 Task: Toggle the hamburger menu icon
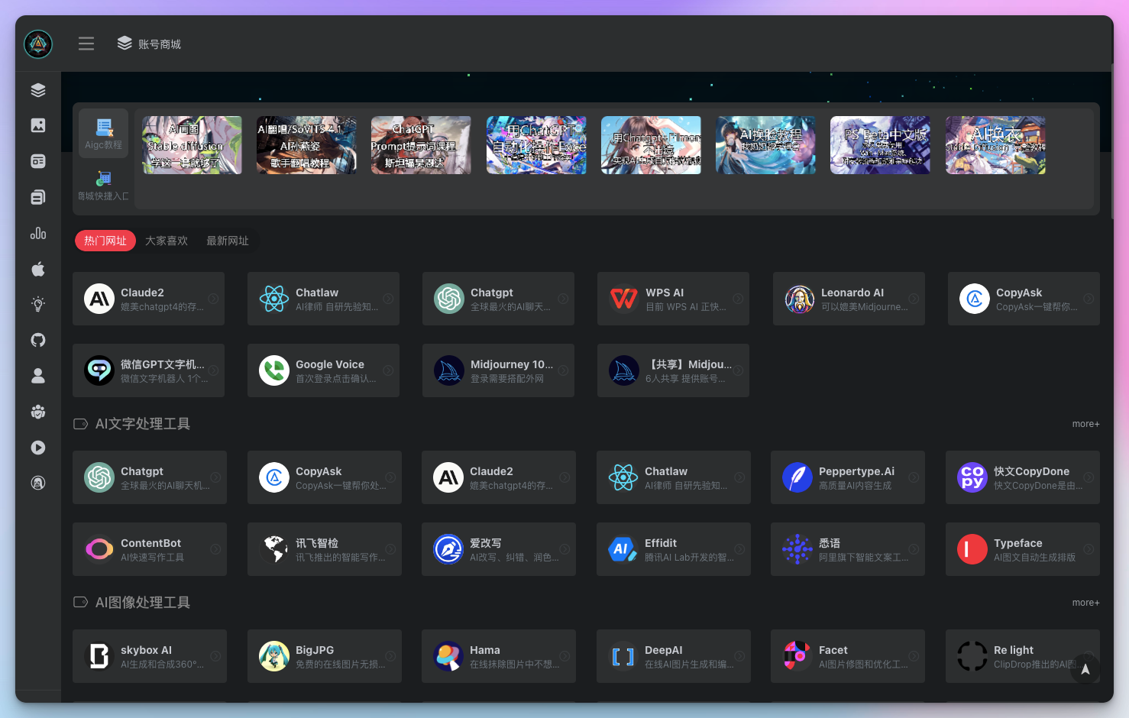[x=86, y=44]
